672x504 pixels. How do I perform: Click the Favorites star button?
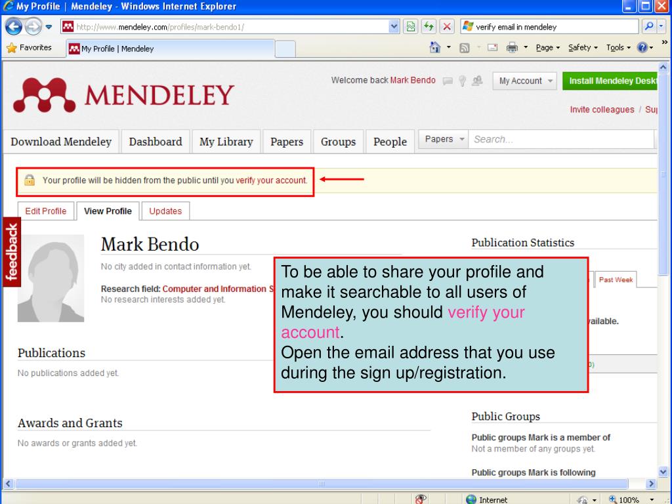coord(29,47)
